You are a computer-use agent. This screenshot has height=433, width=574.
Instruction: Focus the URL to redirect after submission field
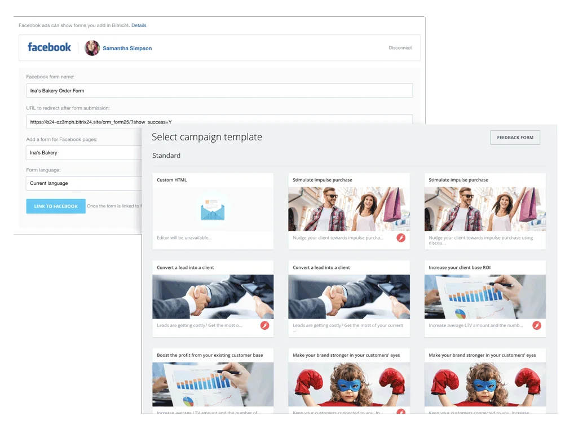click(x=219, y=122)
